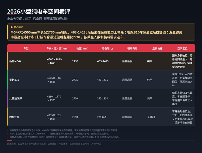Click the 4515×1885×1655 dimensions cell
This screenshot has height=153, width=202.
(x=54, y=80)
